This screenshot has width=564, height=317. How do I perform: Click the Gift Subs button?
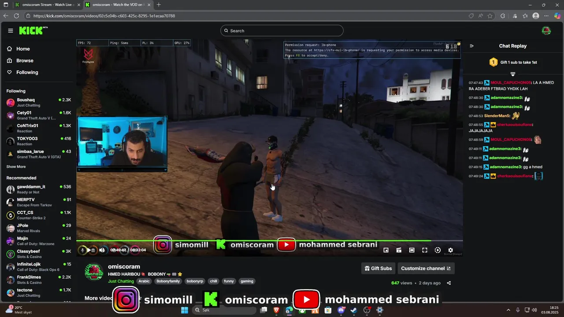[378, 269]
